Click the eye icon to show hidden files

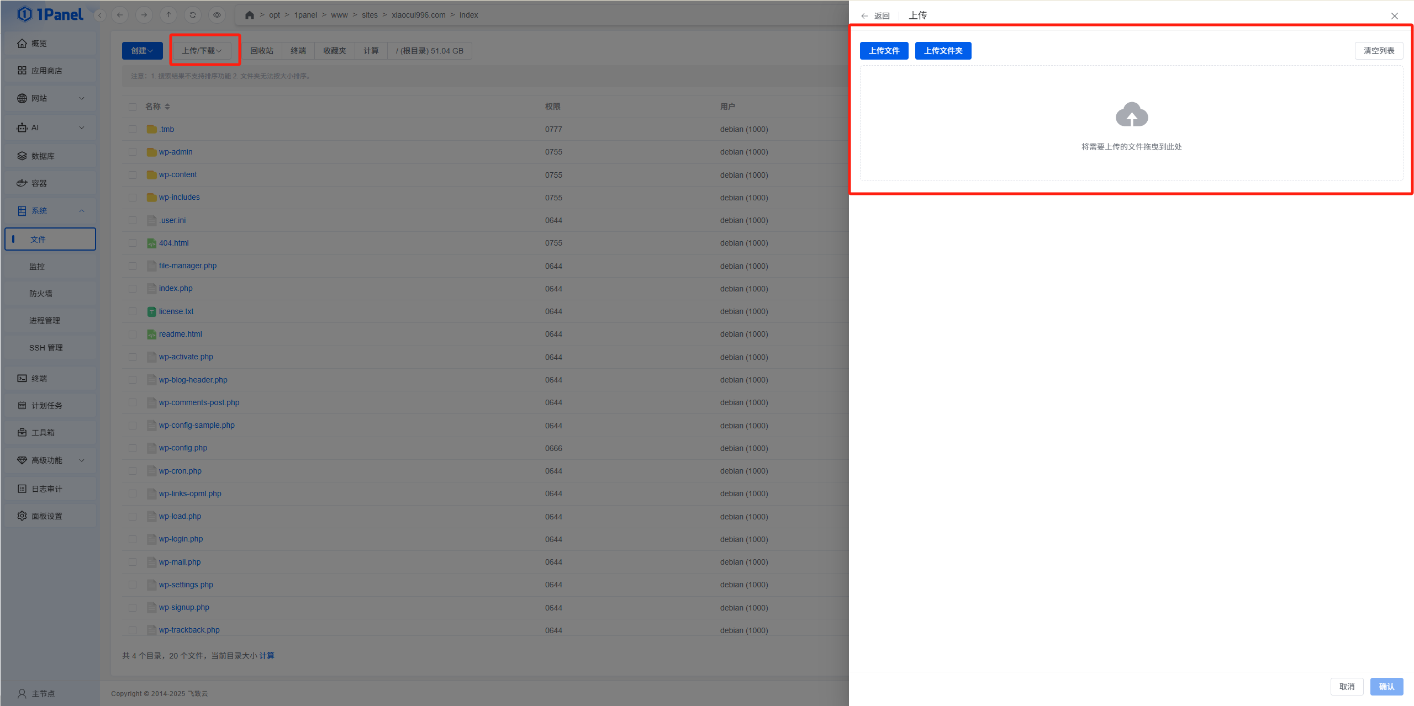coord(217,15)
